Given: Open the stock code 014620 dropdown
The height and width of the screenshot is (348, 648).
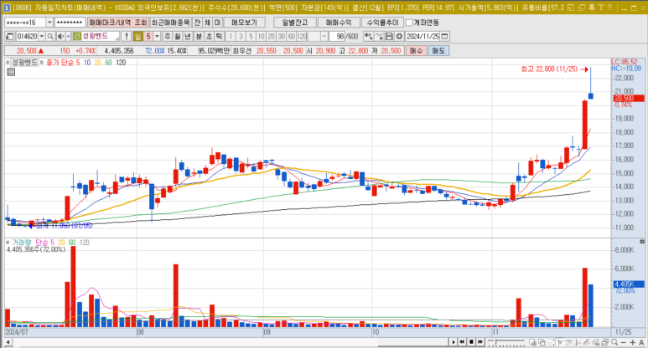Looking at the screenshot, I should point(42,36).
